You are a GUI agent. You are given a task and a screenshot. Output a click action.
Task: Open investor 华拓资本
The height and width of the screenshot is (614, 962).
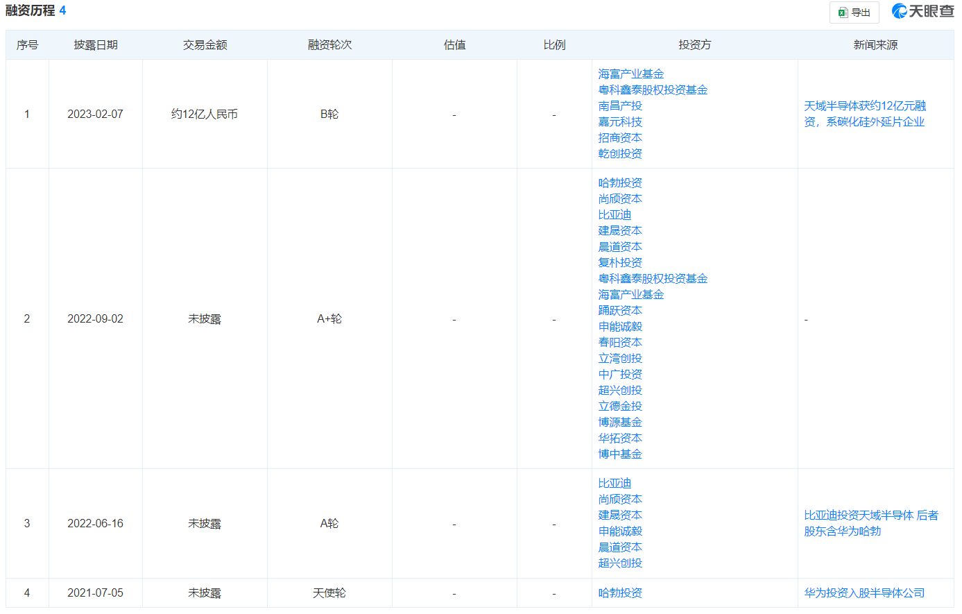[620, 438]
